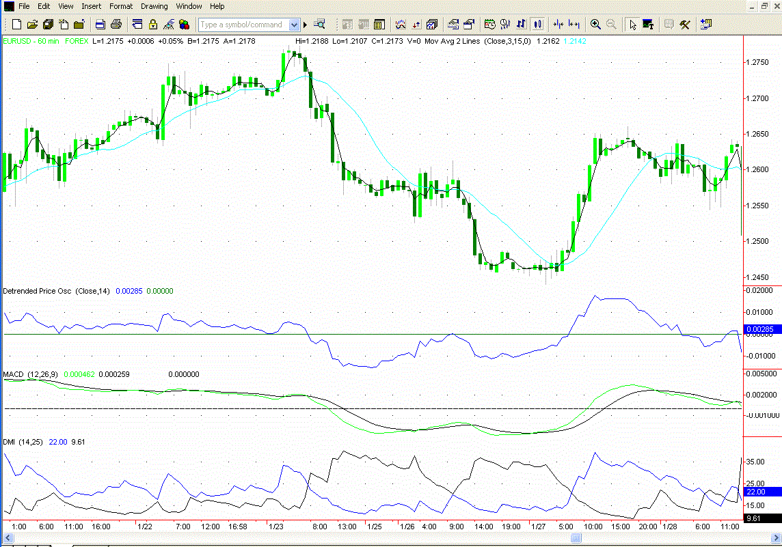Image resolution: width=782 pixels, height=547 pixels.
Task: Click the 1.2750 price axis label
Action: pyautogui.click(x=757, y=62)
